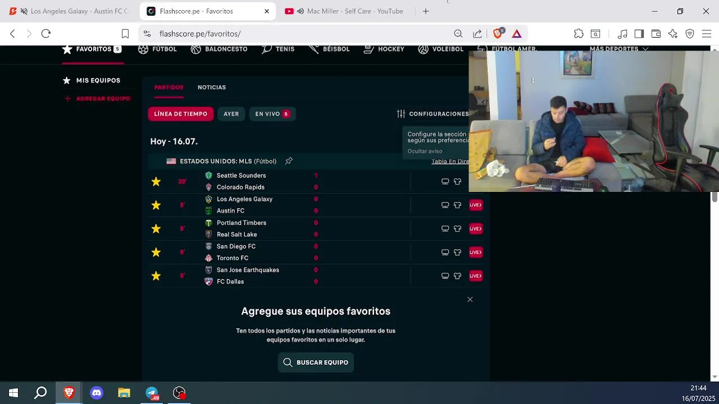This screenshot has height=404, width=719.
Task: Toggle favorite star for San Diego FC match
Action: [156, 252]
